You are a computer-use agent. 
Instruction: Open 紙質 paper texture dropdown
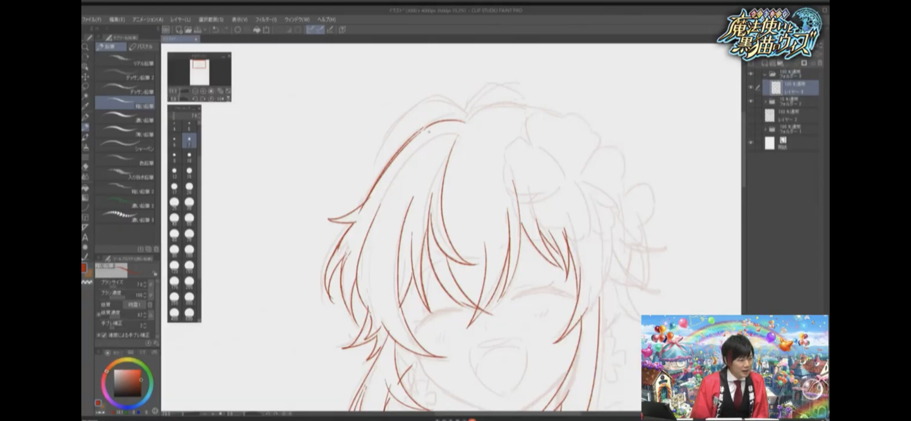pos(135,304)
